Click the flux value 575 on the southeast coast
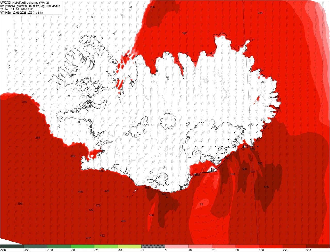This screenshot has width=330, height=252. (252, 149)
